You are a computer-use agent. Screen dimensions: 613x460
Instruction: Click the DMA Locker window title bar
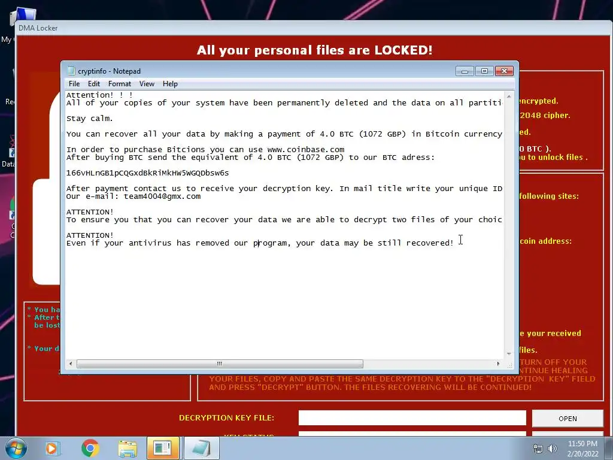pyautogui.click(x=312, y=28)
